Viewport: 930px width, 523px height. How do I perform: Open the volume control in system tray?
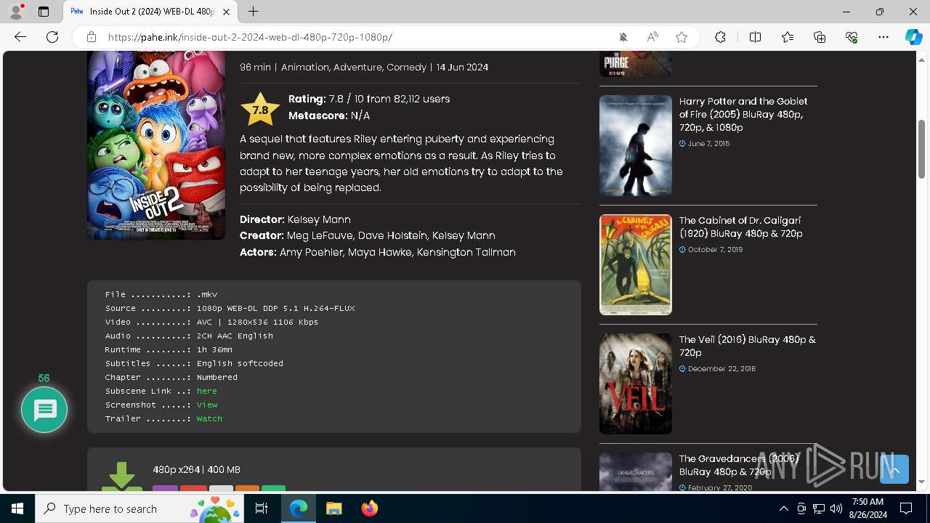[x=836, y=508]
